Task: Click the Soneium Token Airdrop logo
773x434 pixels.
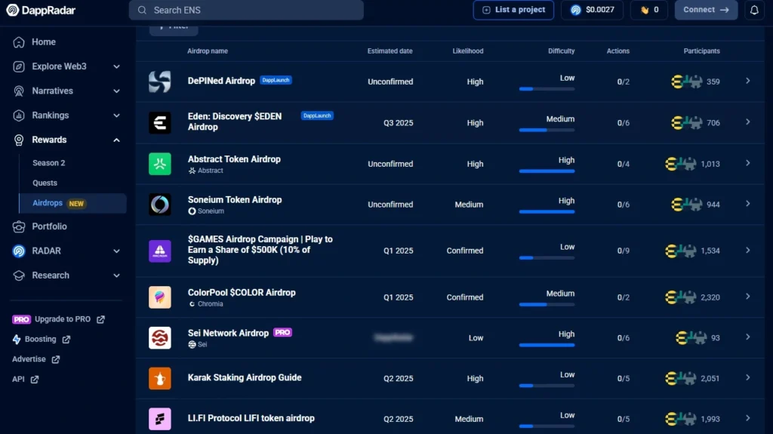Action: pos(160,205)
